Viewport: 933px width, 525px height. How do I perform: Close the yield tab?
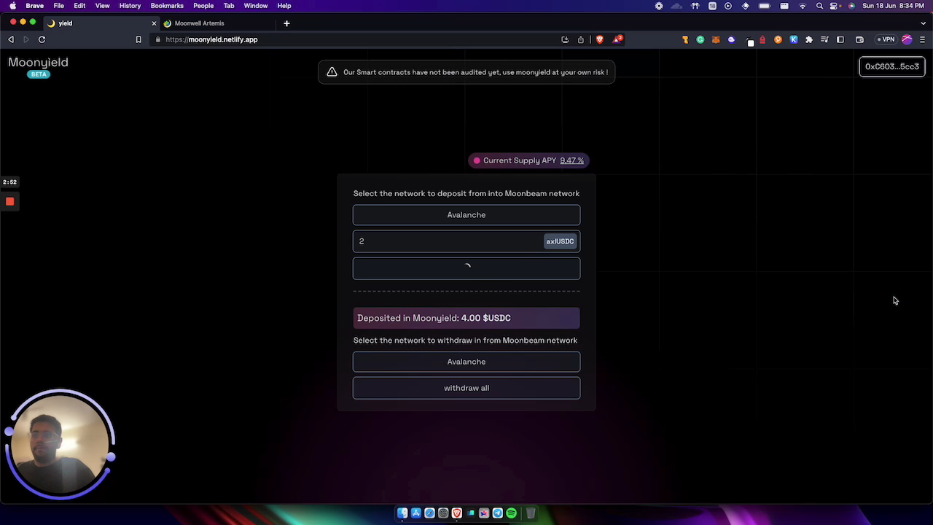(154, 23)
